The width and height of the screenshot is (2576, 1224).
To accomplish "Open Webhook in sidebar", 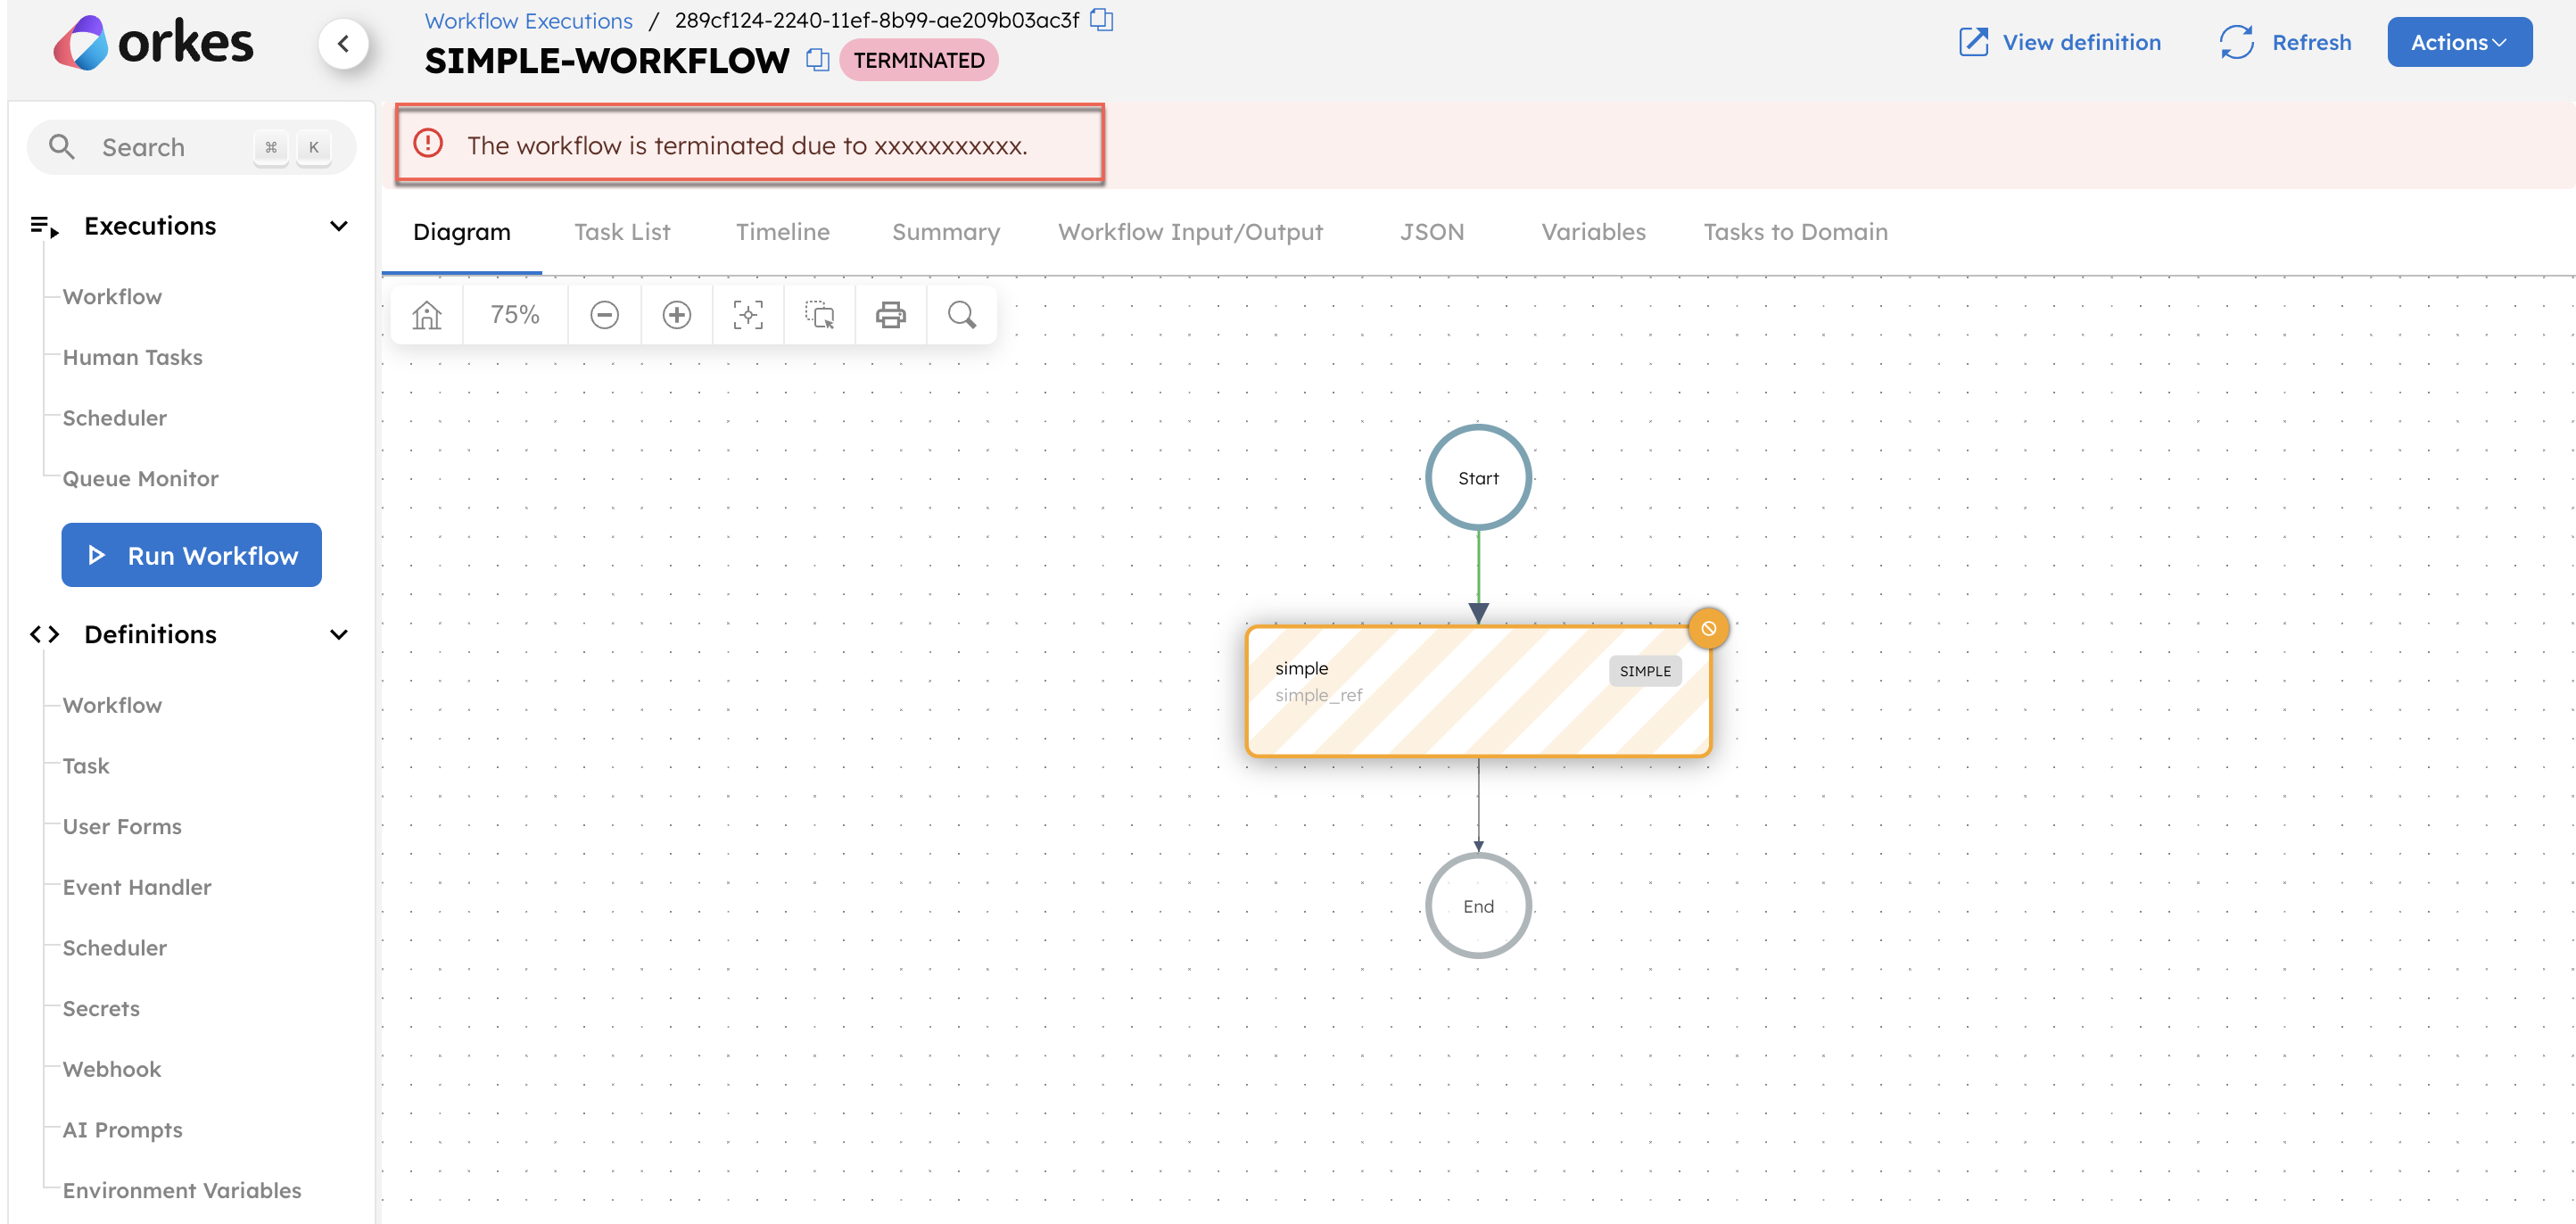I will click(x=111, y=1069).
